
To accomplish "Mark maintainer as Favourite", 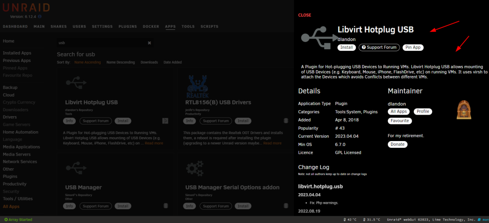I will (400, 121).
